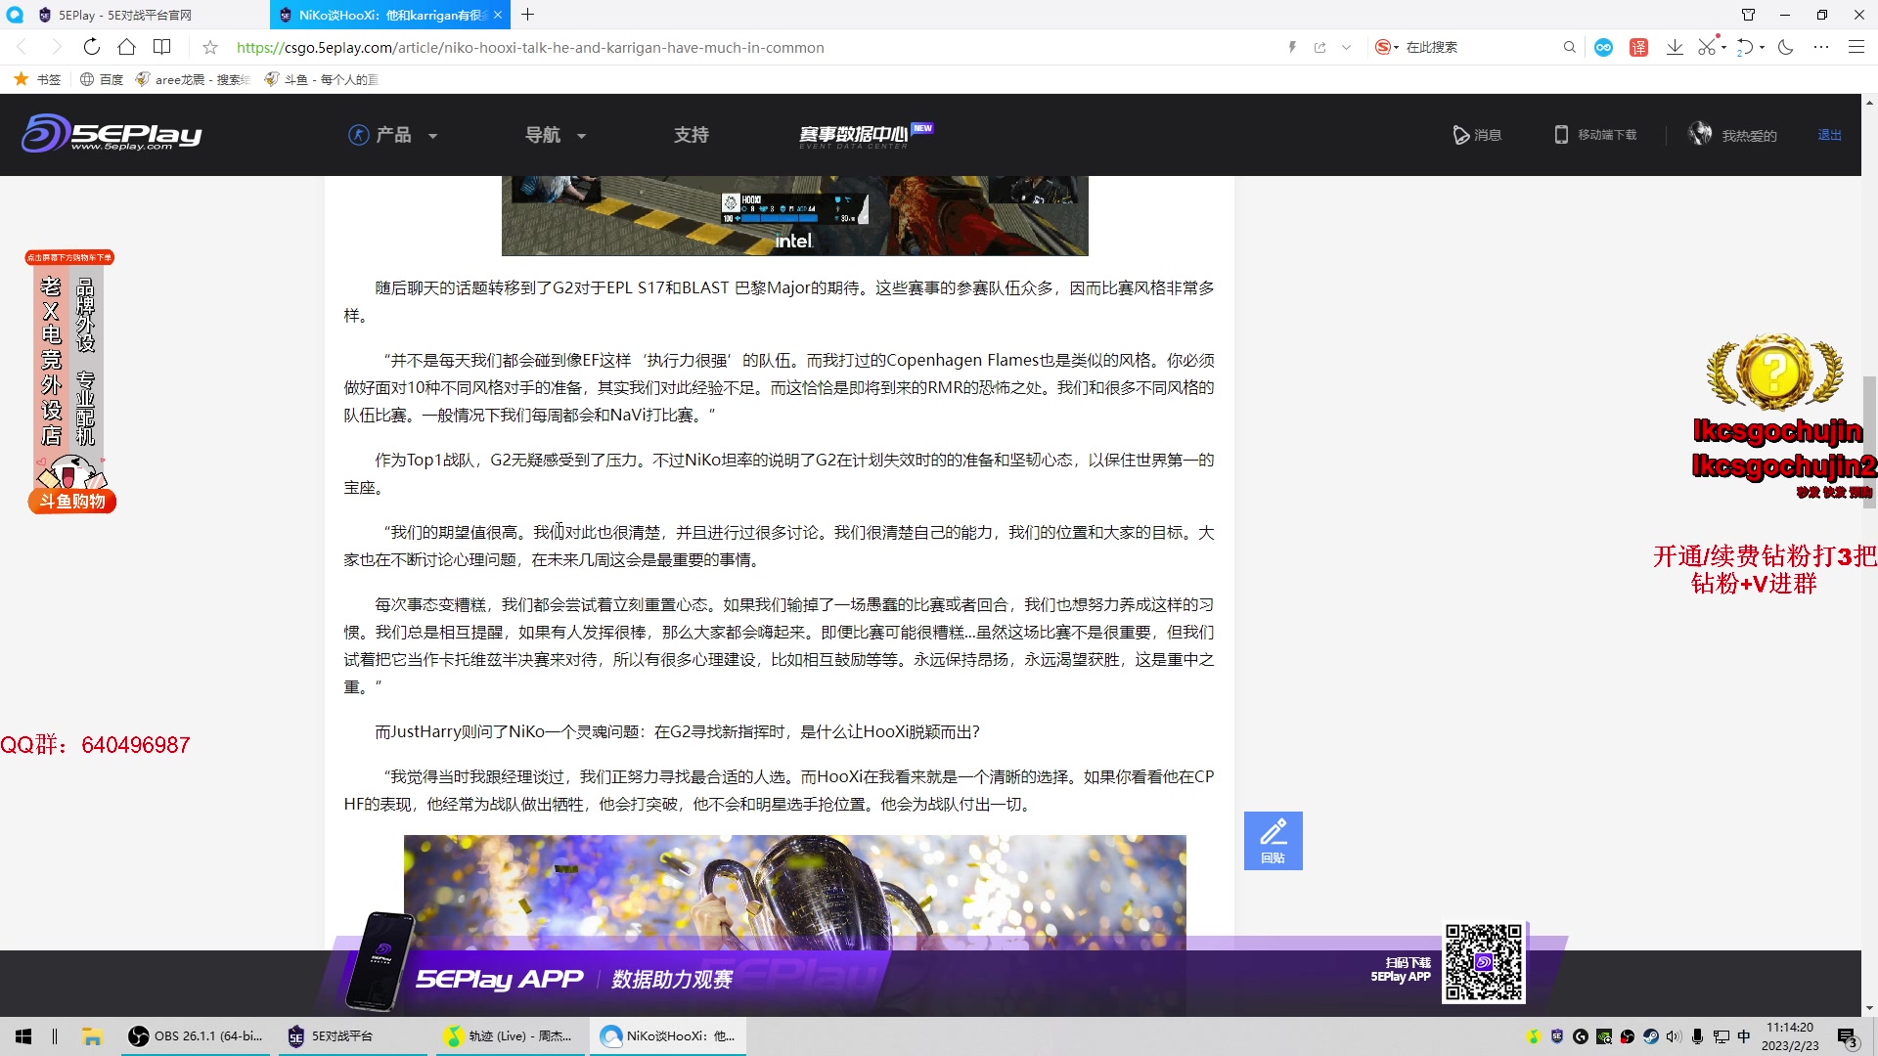1878x1056 pixels.
Task: Click the microphone tray icon
Action: [x=1697, y=1036]
